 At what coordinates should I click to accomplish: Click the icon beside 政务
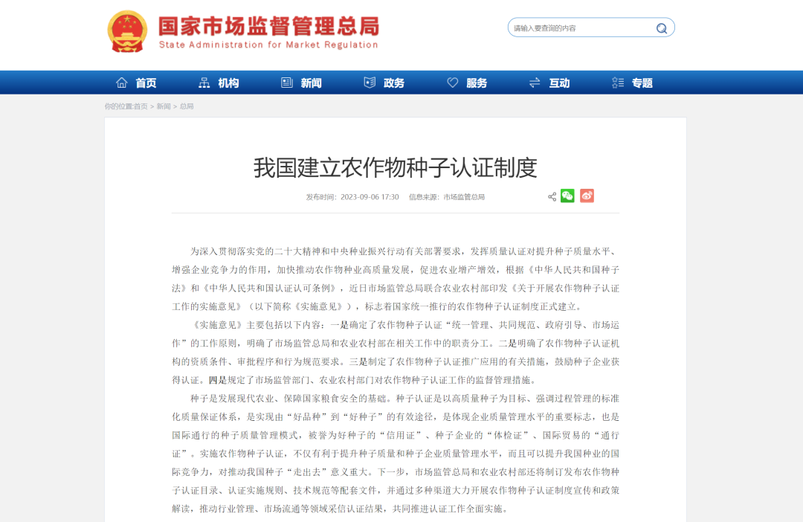[x=370, y=83]
